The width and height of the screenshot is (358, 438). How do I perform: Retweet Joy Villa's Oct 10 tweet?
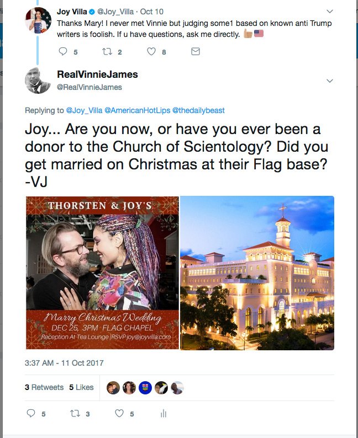[x=107, y=51]
